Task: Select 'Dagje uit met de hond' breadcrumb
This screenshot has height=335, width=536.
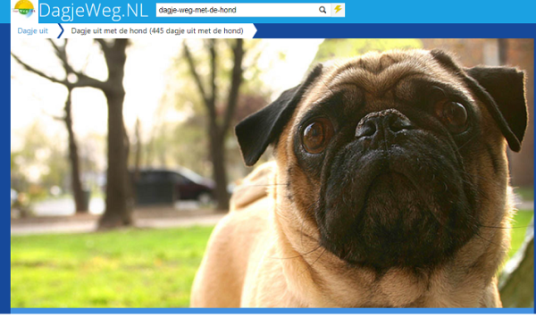Action: tap(157, 30)
